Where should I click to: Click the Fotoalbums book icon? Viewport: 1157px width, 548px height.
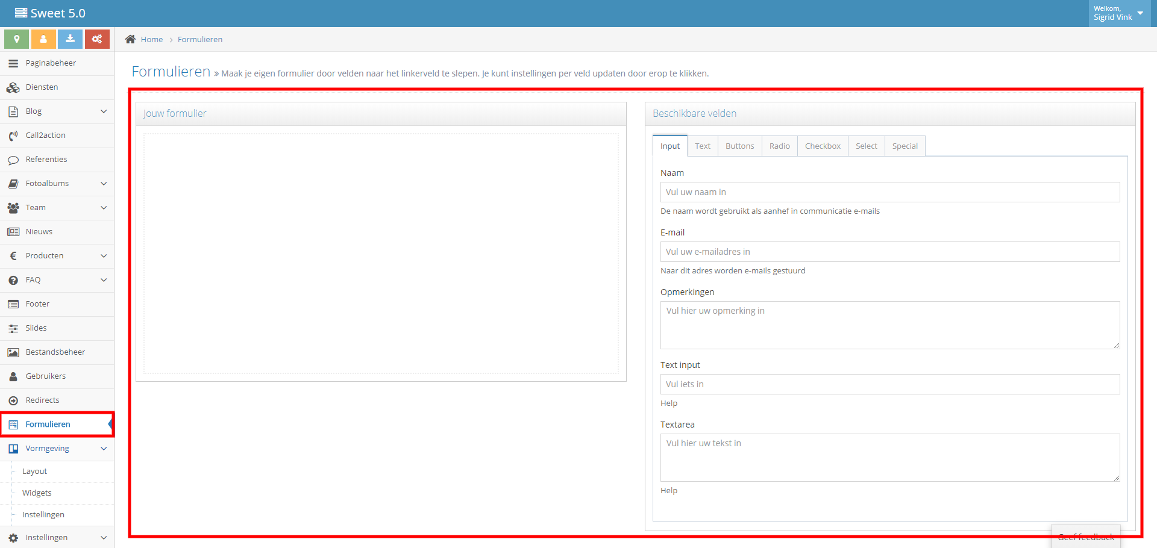point(13,184)
